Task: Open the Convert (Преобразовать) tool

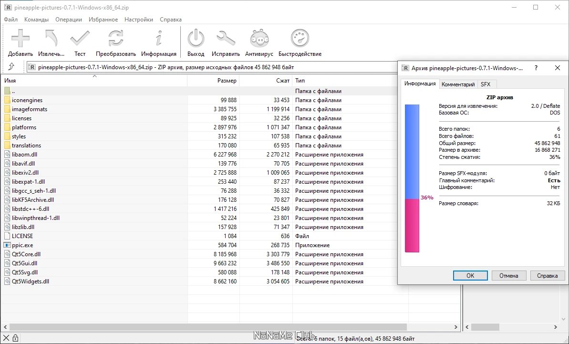Action: click(x=115, y=38)
